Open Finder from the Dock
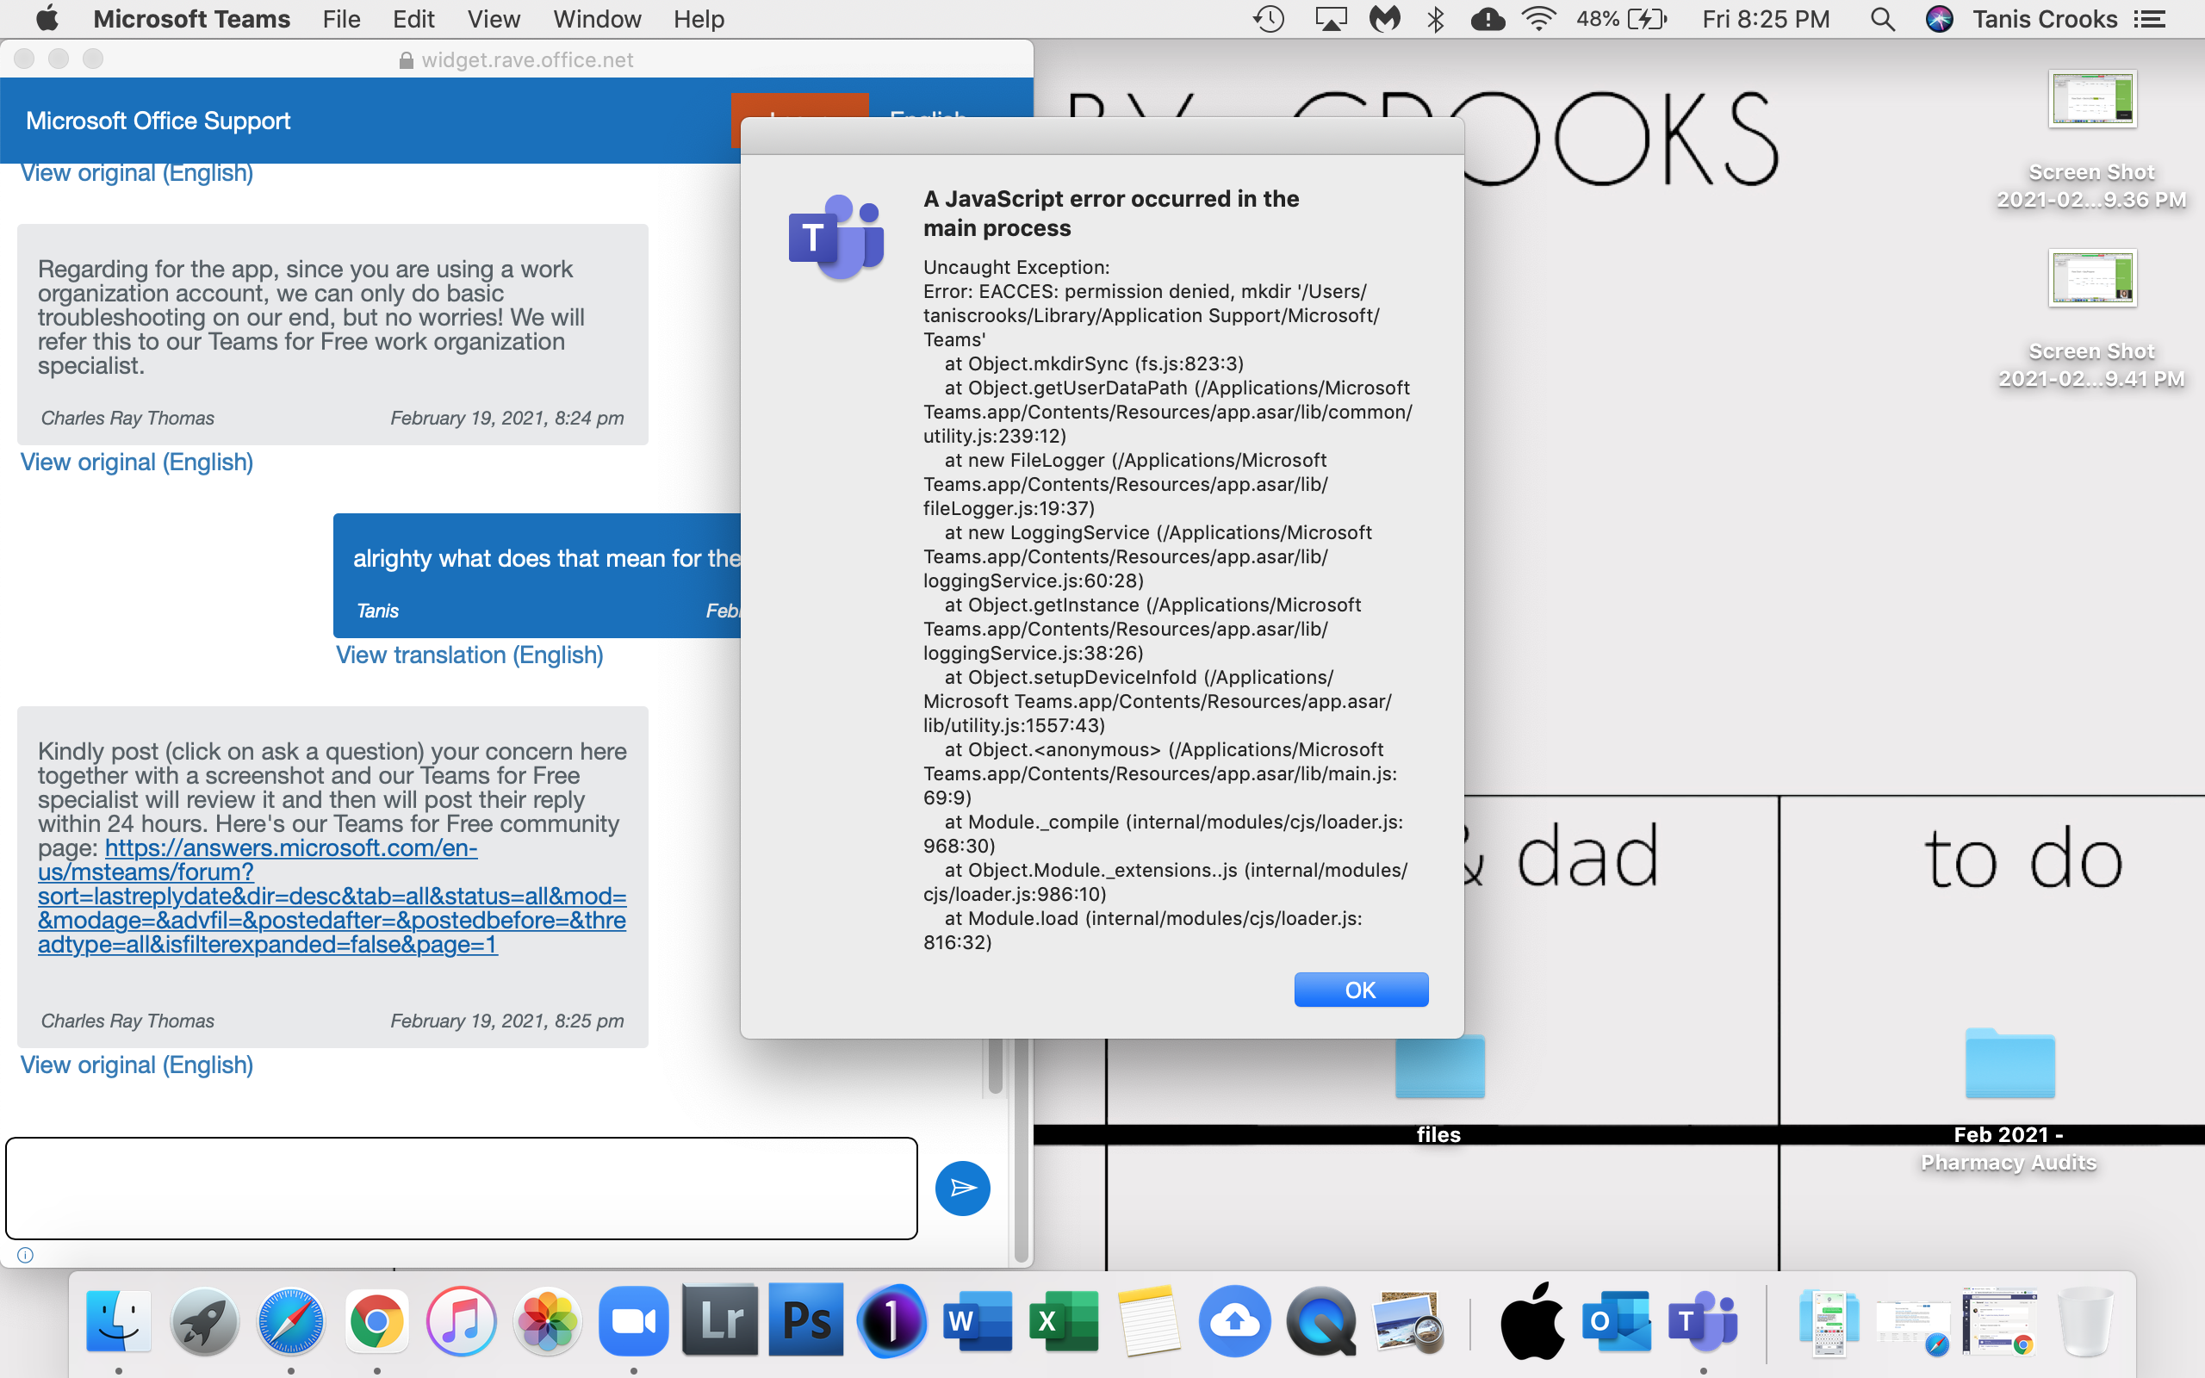2205x1378 pixels. tap(119, 1320)
